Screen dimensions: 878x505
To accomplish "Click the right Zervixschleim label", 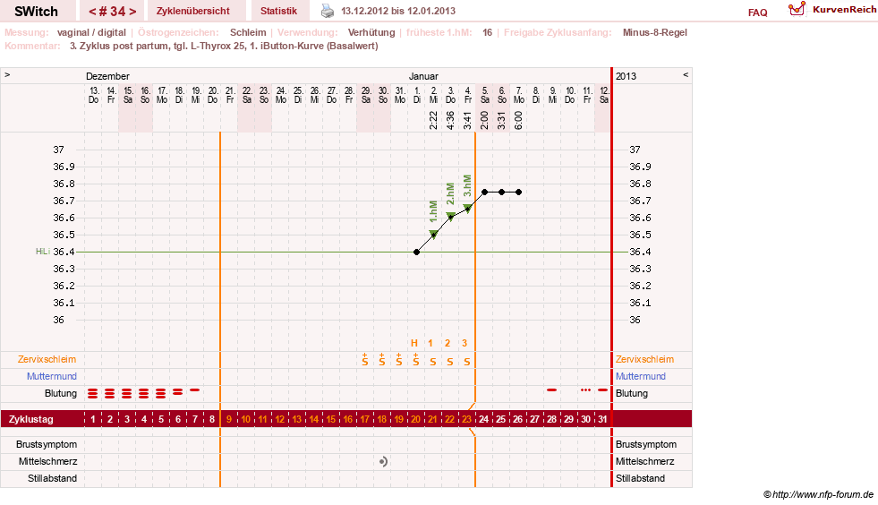I will tap(644, 359).
